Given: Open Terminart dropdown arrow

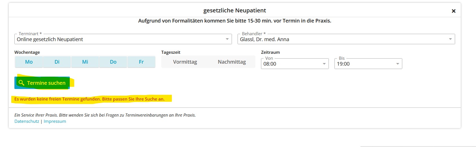Looking at the screenshot, I should click(227, 39).
